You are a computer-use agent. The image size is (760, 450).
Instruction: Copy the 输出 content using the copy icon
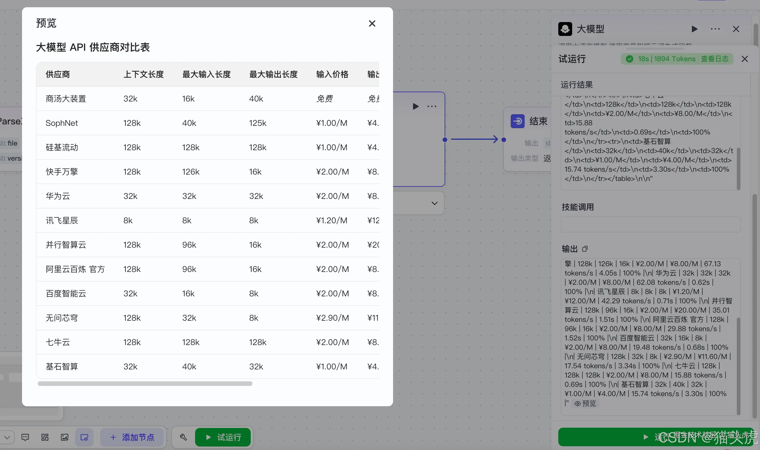[x=585, y=249]
